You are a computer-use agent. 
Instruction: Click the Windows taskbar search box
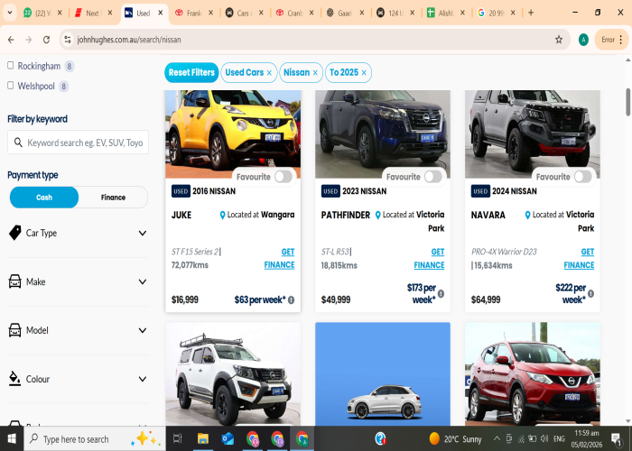tap(95, 438)
